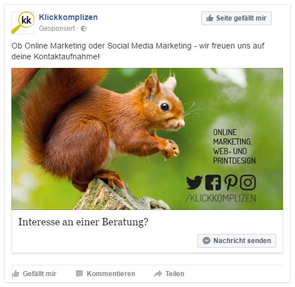The width and height of the screenshot is (295, 287).
Task: Click the Online Marketing, Web- und Printdesign text
Action: point(234,147)
